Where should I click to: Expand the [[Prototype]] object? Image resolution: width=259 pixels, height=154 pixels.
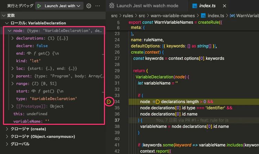click(x=12, y=106)
